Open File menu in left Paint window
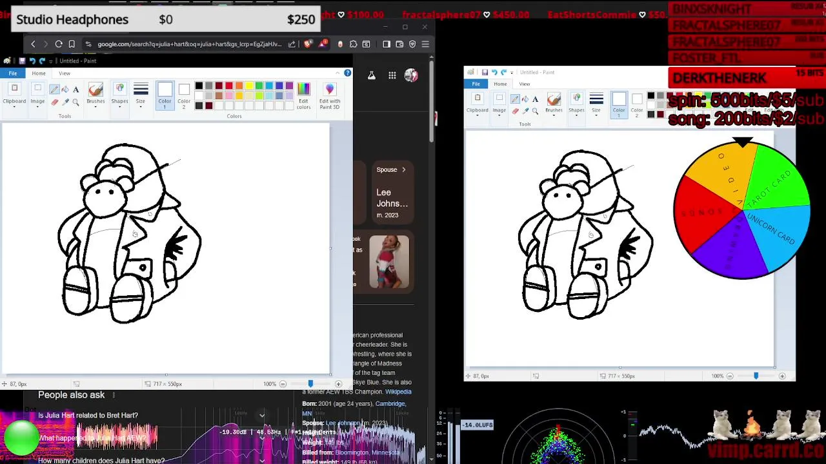826x464 pixels. pos(13,73)
